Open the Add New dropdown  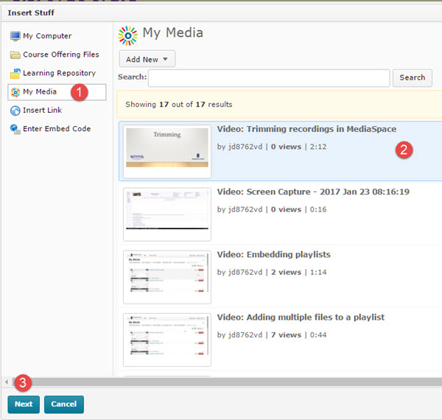click(x=147, y=60)
